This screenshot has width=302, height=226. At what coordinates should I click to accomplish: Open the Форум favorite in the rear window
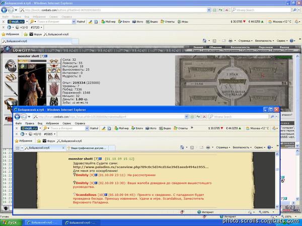coord(36,34)
